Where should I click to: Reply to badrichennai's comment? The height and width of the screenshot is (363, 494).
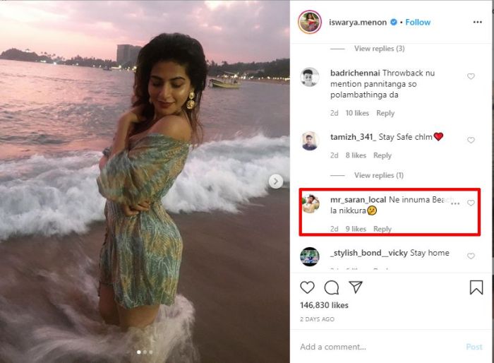tap(385, 113)
